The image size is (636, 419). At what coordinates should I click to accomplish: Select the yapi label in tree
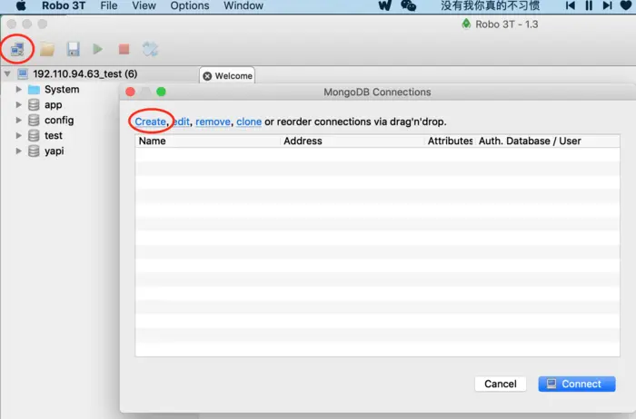click(x=54, y=151)
